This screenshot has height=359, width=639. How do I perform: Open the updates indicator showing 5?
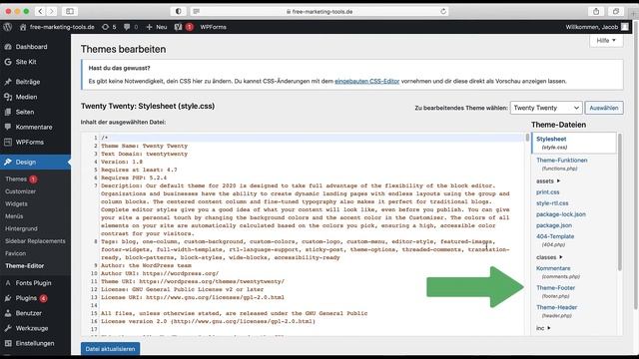pyautogui.click(x=109, y=27)
